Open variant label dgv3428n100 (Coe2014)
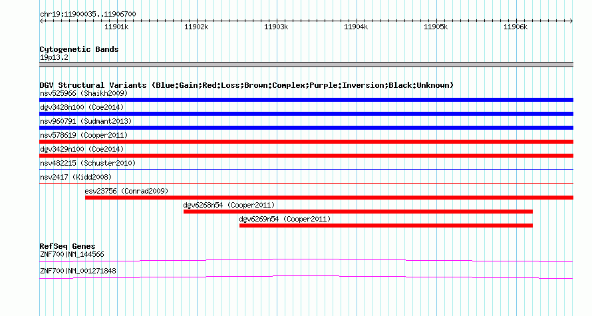Screen dimensions: 592x316 pyautogui.click(x=82, y=107)
